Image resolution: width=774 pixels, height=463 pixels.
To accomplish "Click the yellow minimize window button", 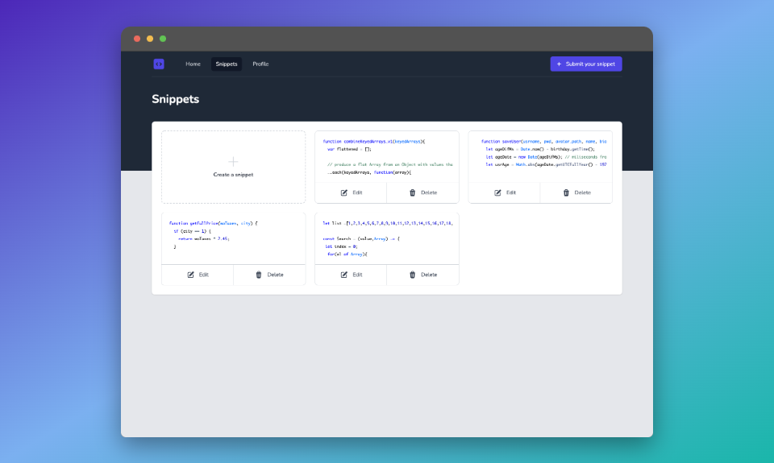I will point(150,39).
